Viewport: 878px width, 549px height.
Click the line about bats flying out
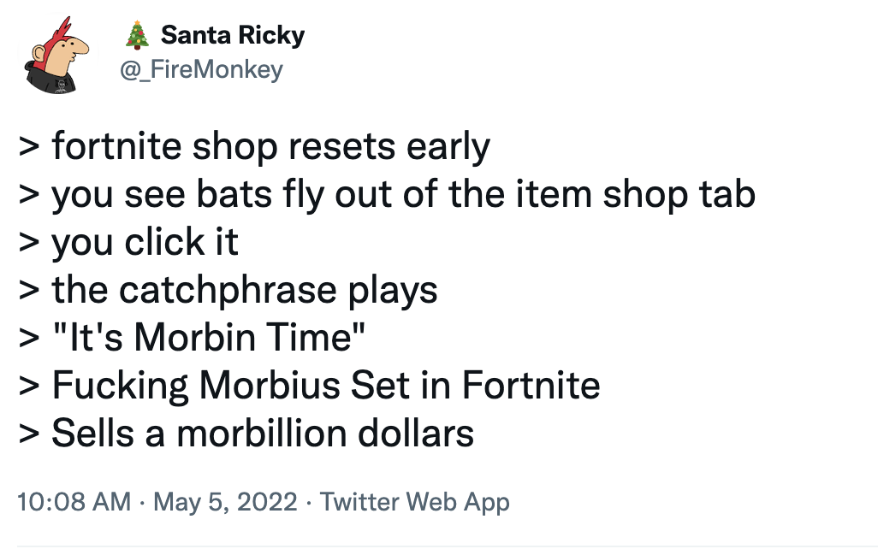pos(402,195)
